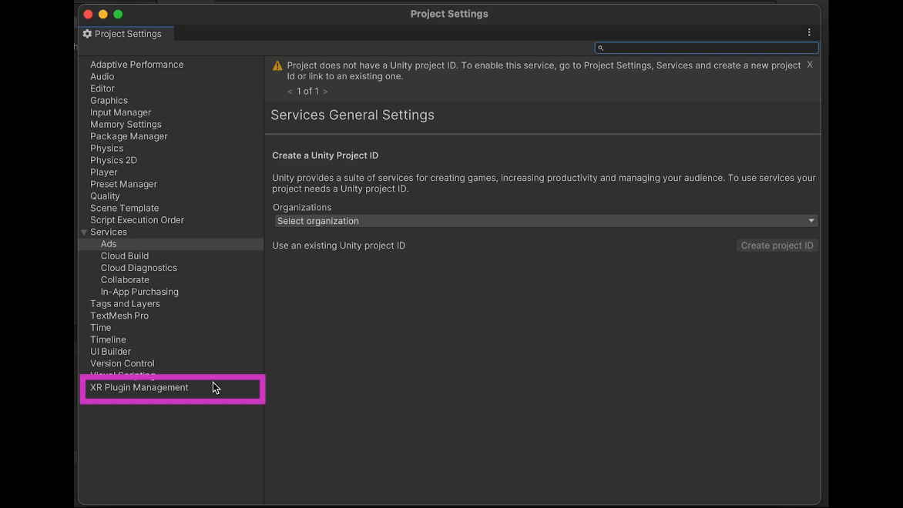Select Adaptive Performance settings
Viewport: 903px width, 508px height.
(137, 65)
